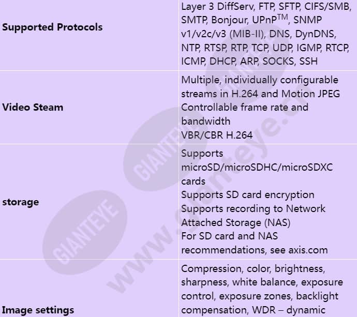357x317 pixels.
Task: Select 'Compression, color, brightness' line
Action: point(253,269)
